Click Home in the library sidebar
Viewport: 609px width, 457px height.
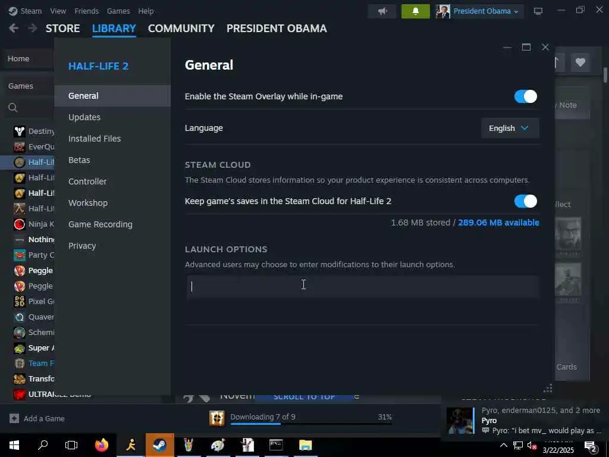click(18, 58)
